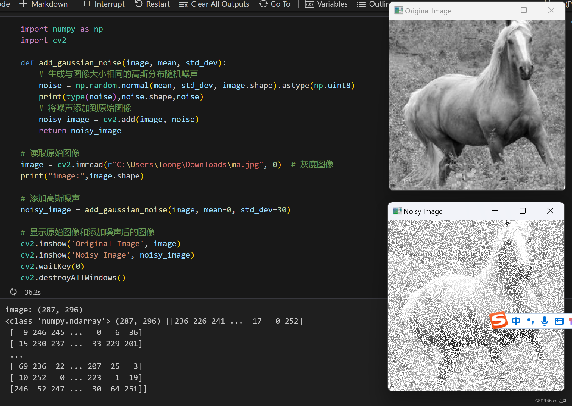The width and height of the screenshot is (572, 406).
Task: Click the 'import numpy as np' line
Action: [x=62, y=29]
